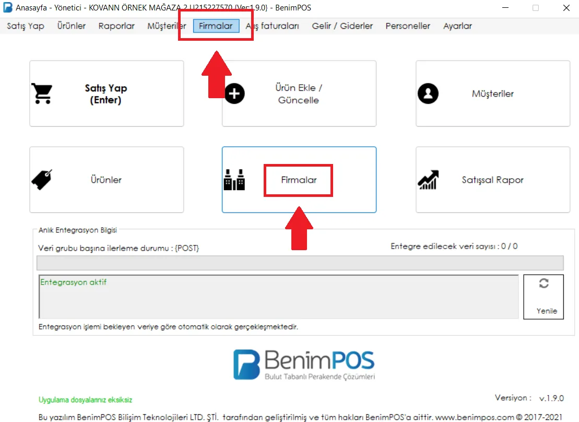Screen dimensions: 579x422
Task: Open the Raporlar menu
Action: tap(116, 26)
